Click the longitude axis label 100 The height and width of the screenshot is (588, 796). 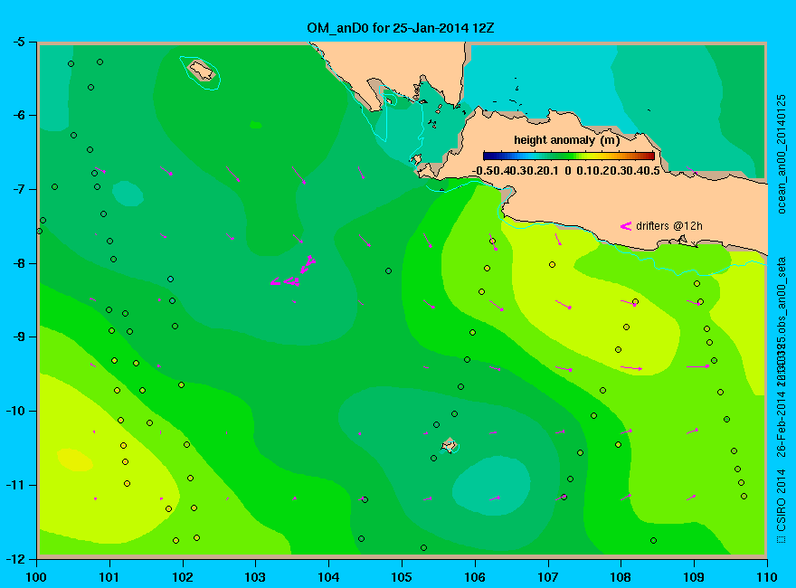tap(36, 577)
